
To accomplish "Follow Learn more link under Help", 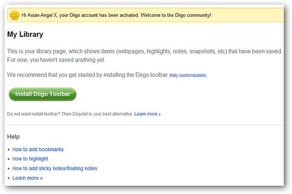I will coord(27,178).
